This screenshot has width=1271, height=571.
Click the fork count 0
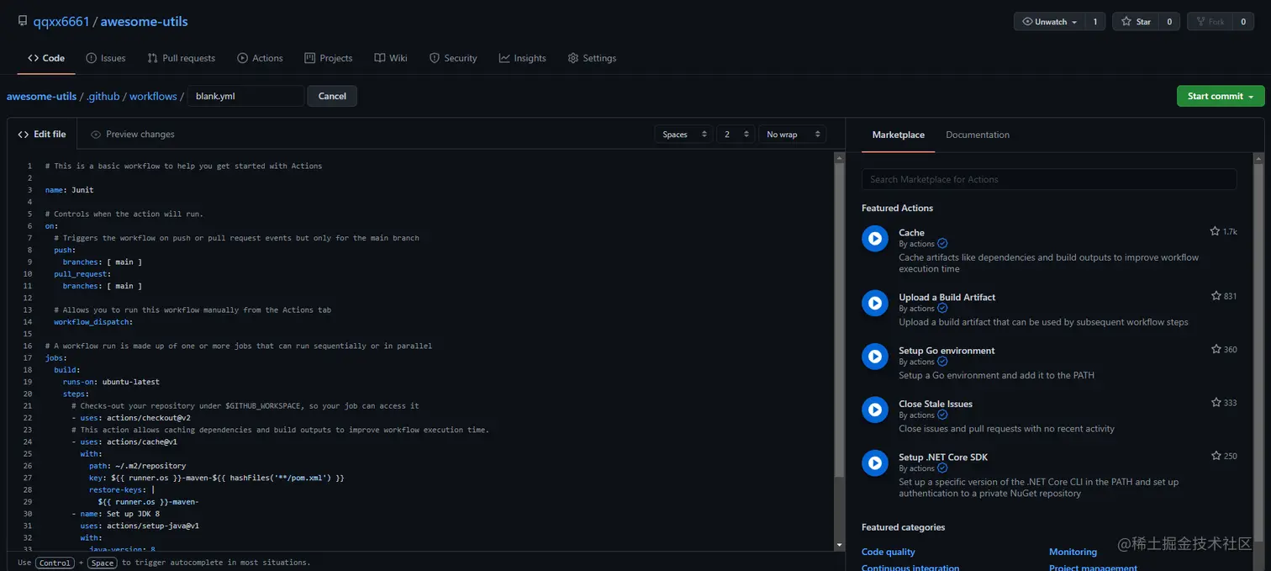pos(1243,22)
